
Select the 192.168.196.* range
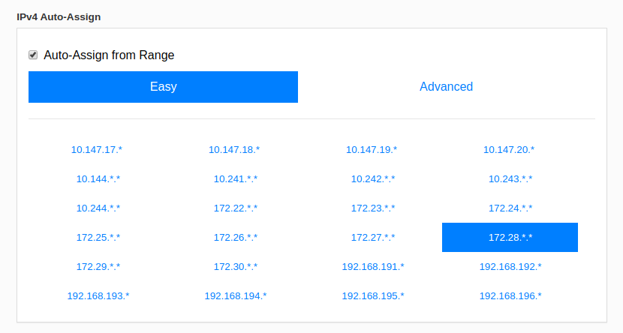click(510, 296)
